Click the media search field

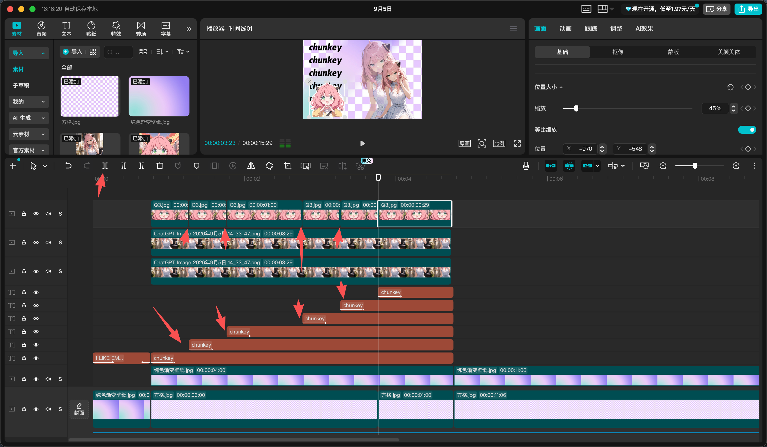click(x=118, y=52)
